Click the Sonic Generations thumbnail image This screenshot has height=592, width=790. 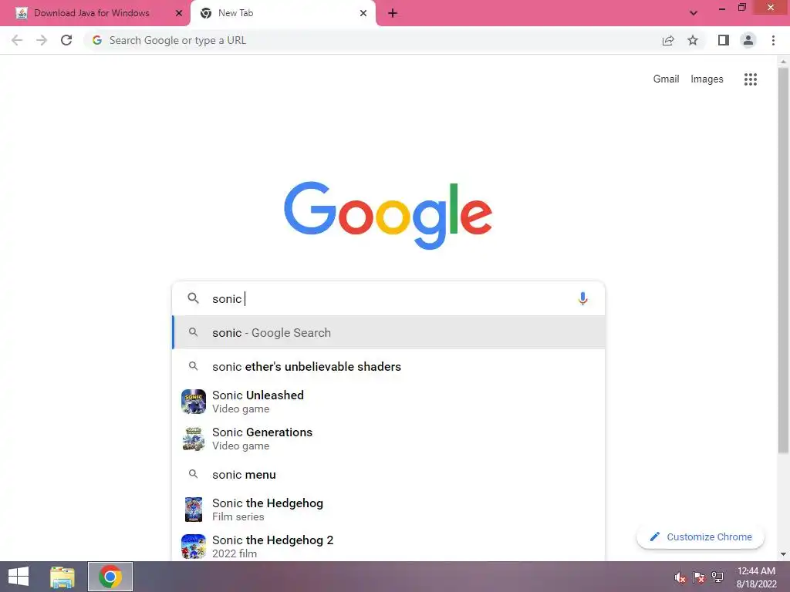pyautogui.click(x=194, y=439)
